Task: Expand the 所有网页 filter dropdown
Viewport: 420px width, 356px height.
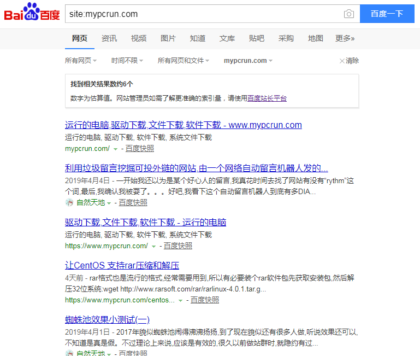Action: 81,61
